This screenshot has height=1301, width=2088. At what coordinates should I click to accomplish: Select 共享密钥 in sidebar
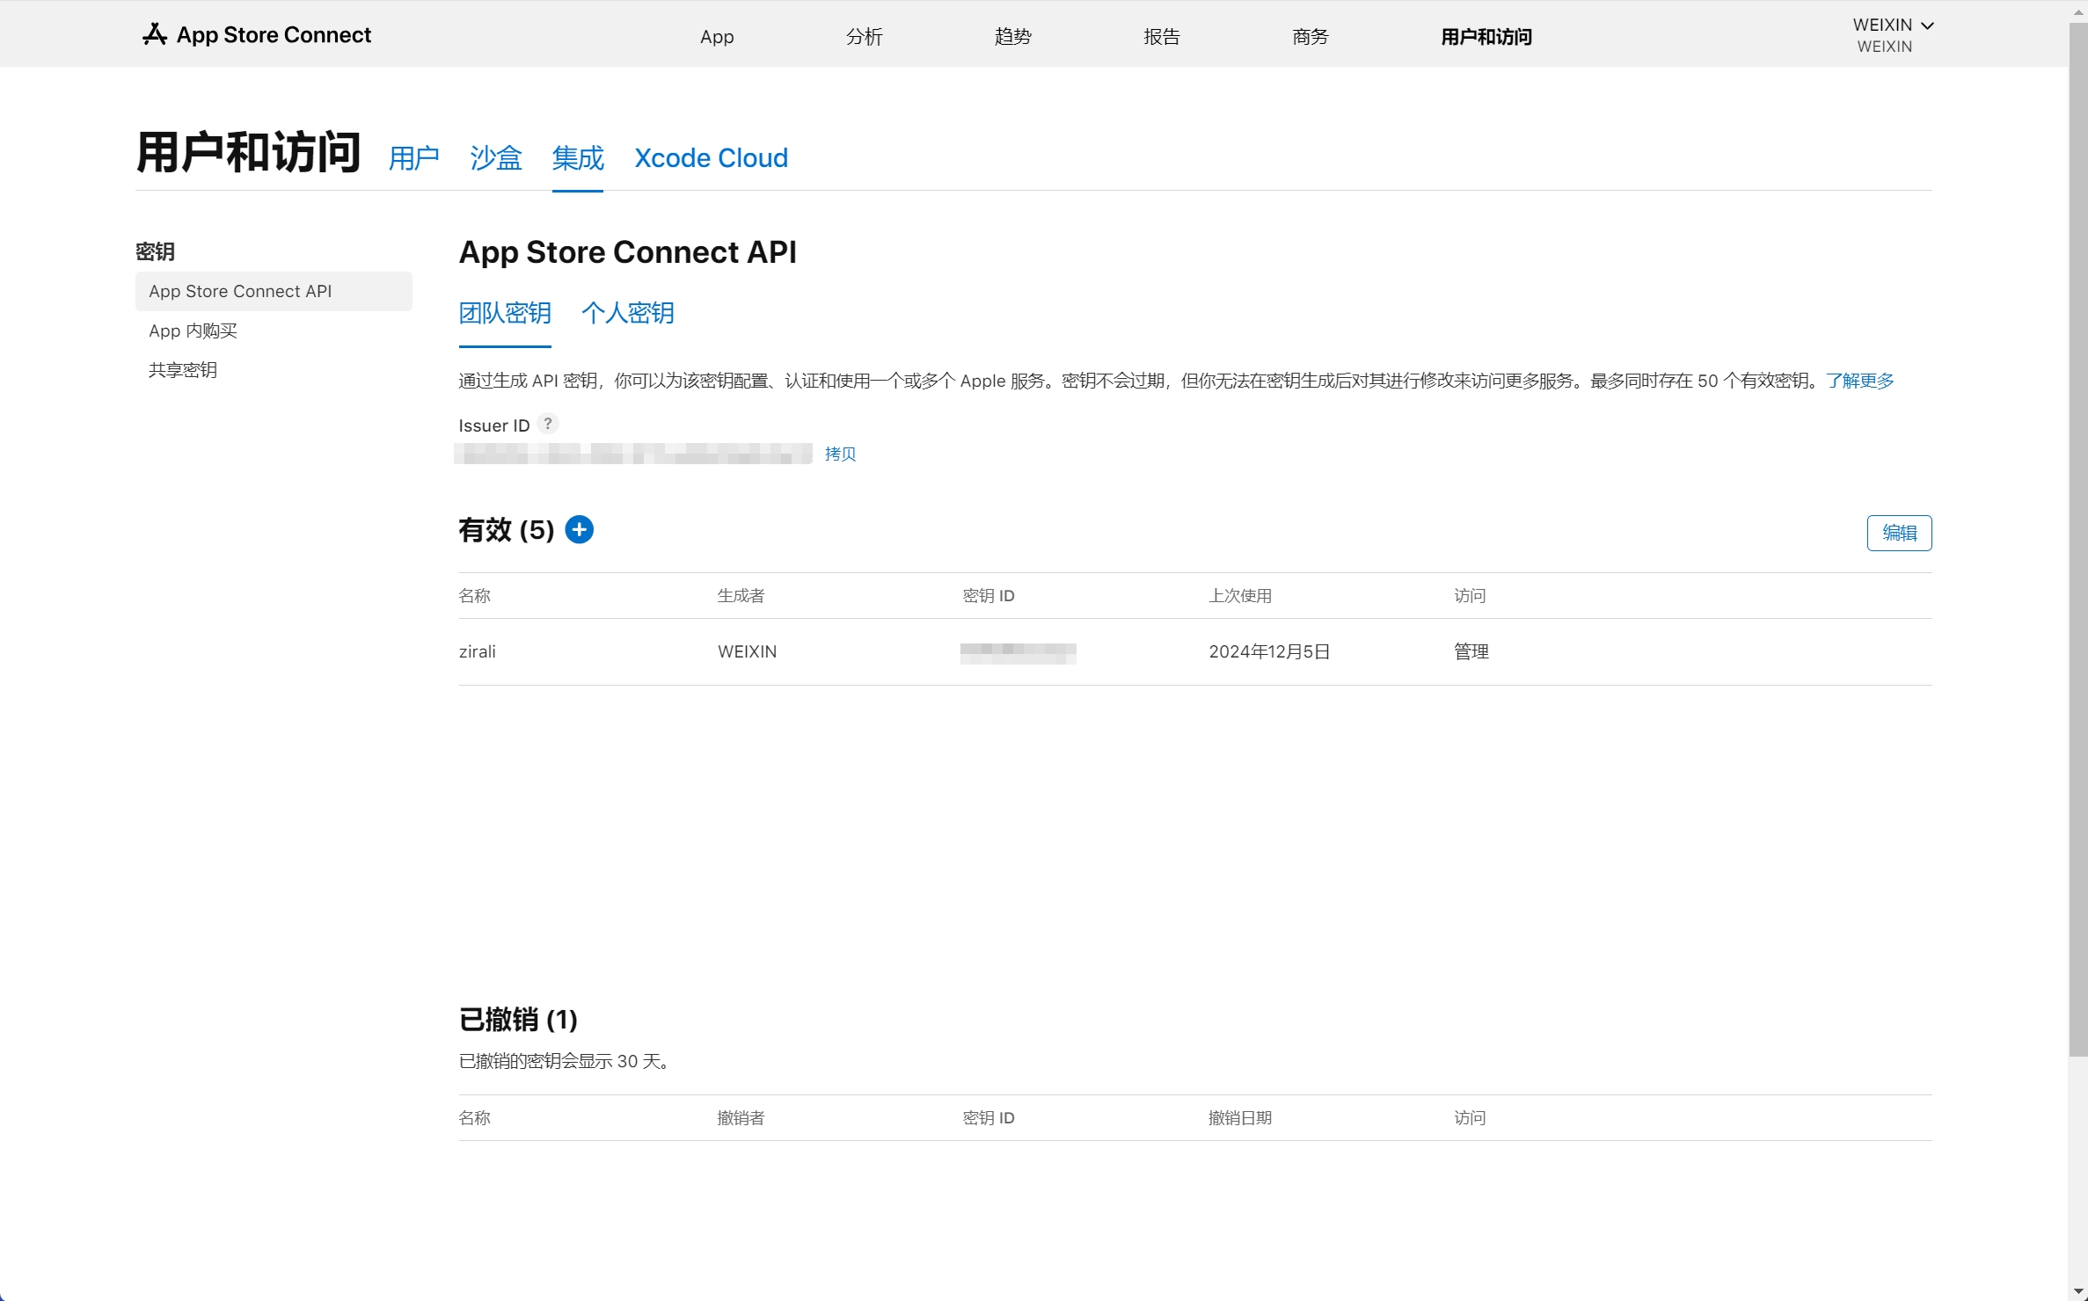(183, 370)
